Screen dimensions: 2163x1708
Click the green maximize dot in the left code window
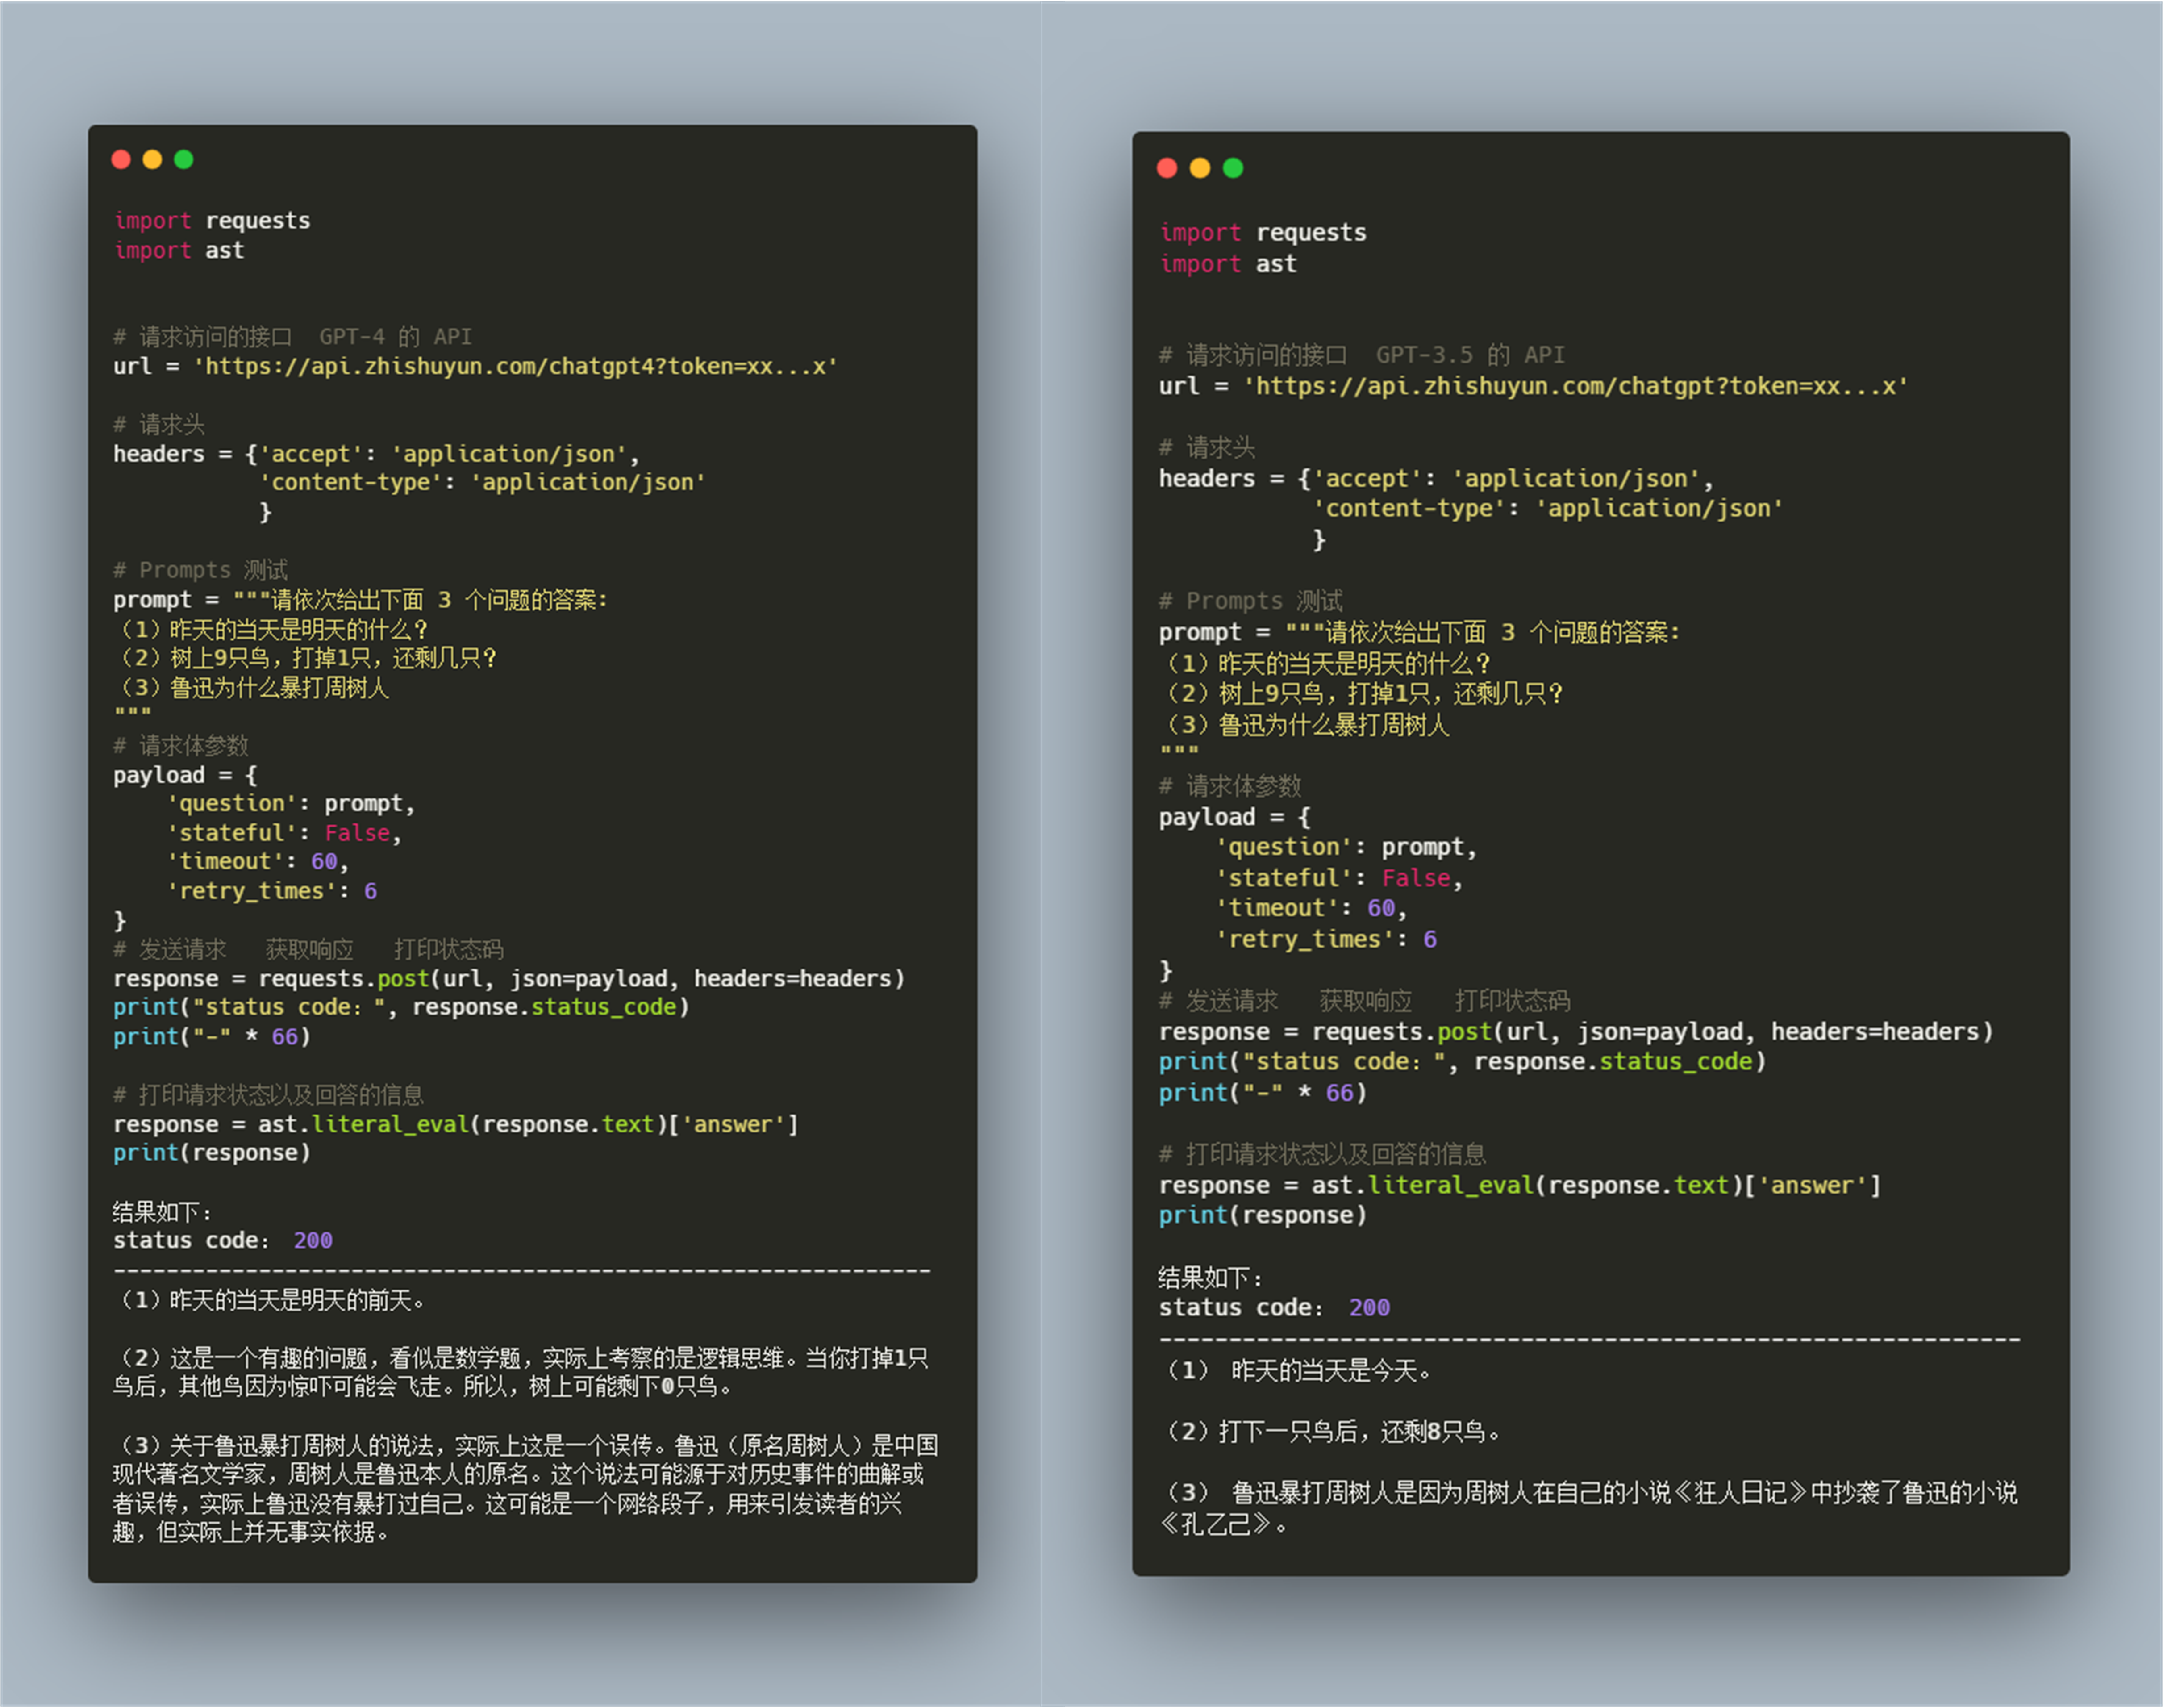point(184,160)
